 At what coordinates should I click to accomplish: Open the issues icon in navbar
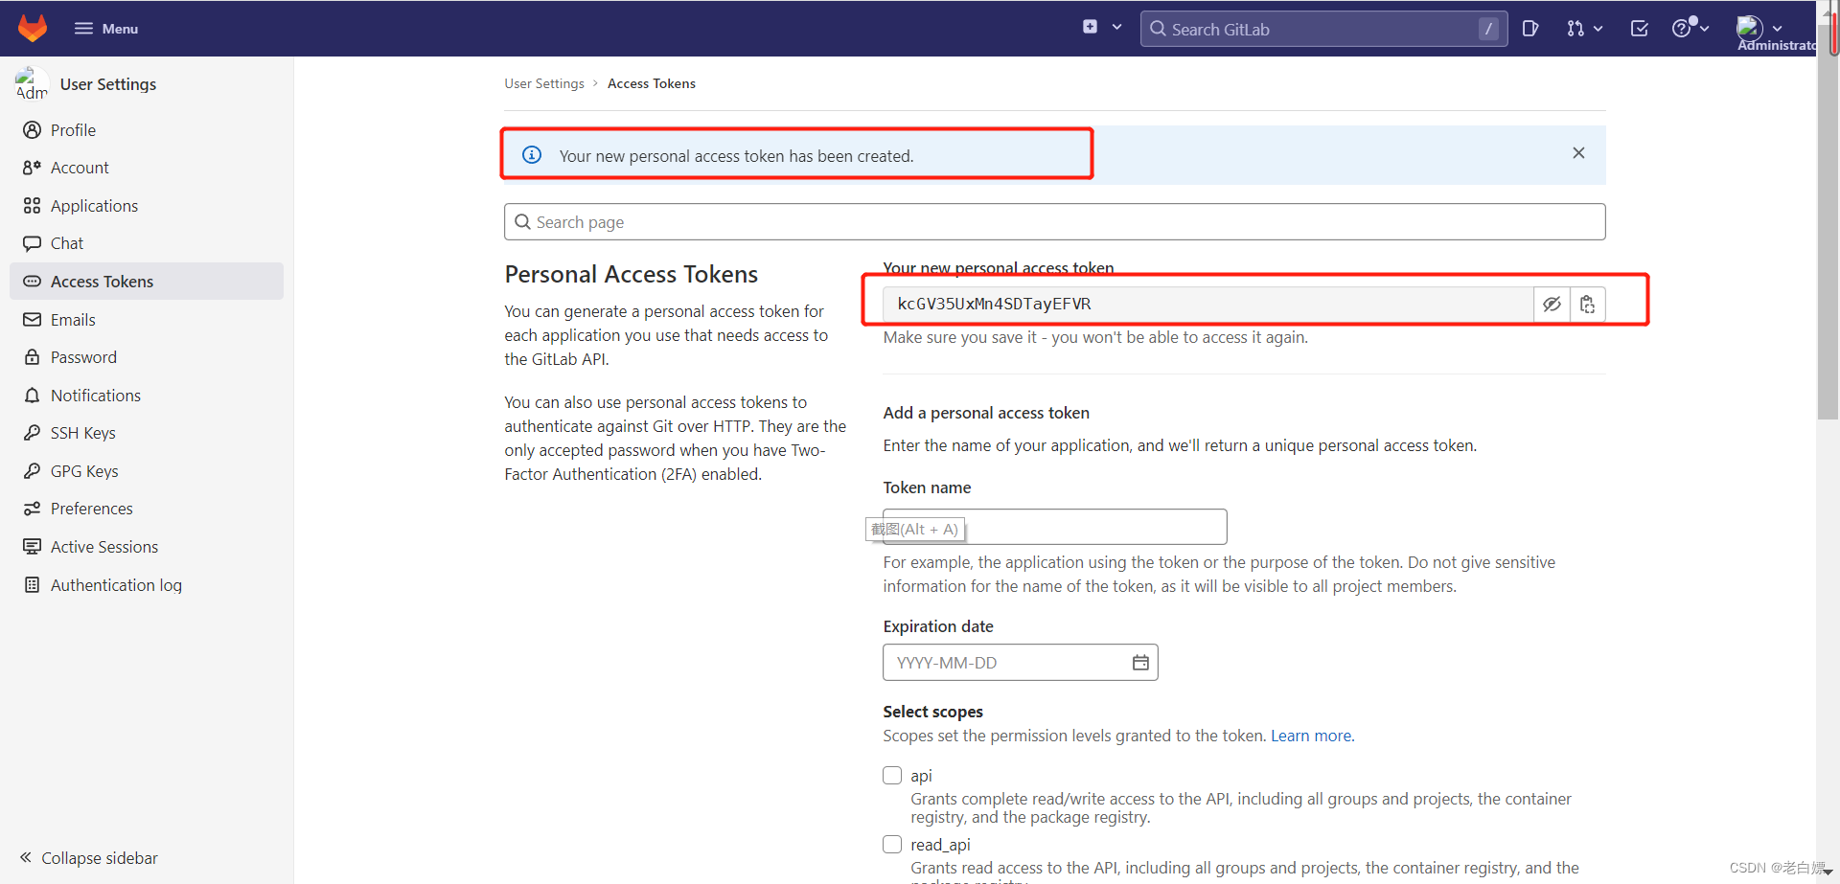tap(1530, 29)
